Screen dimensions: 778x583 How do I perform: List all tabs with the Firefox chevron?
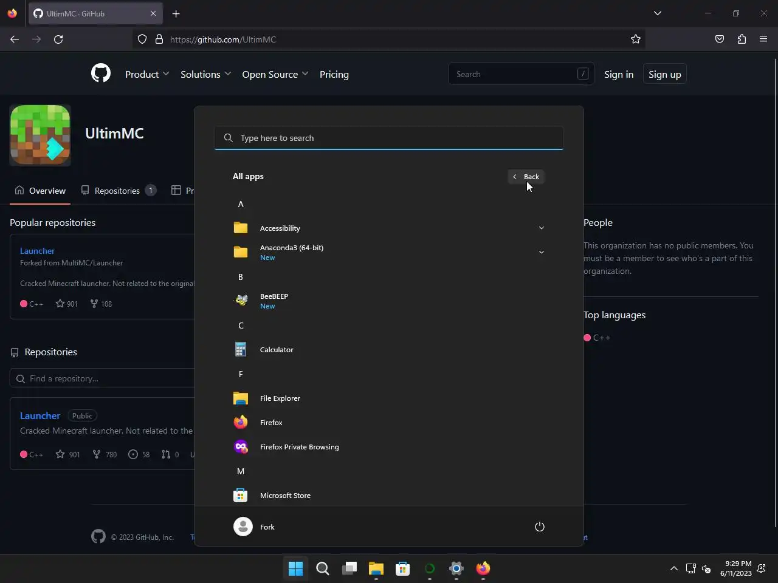(x=657, y=13)
